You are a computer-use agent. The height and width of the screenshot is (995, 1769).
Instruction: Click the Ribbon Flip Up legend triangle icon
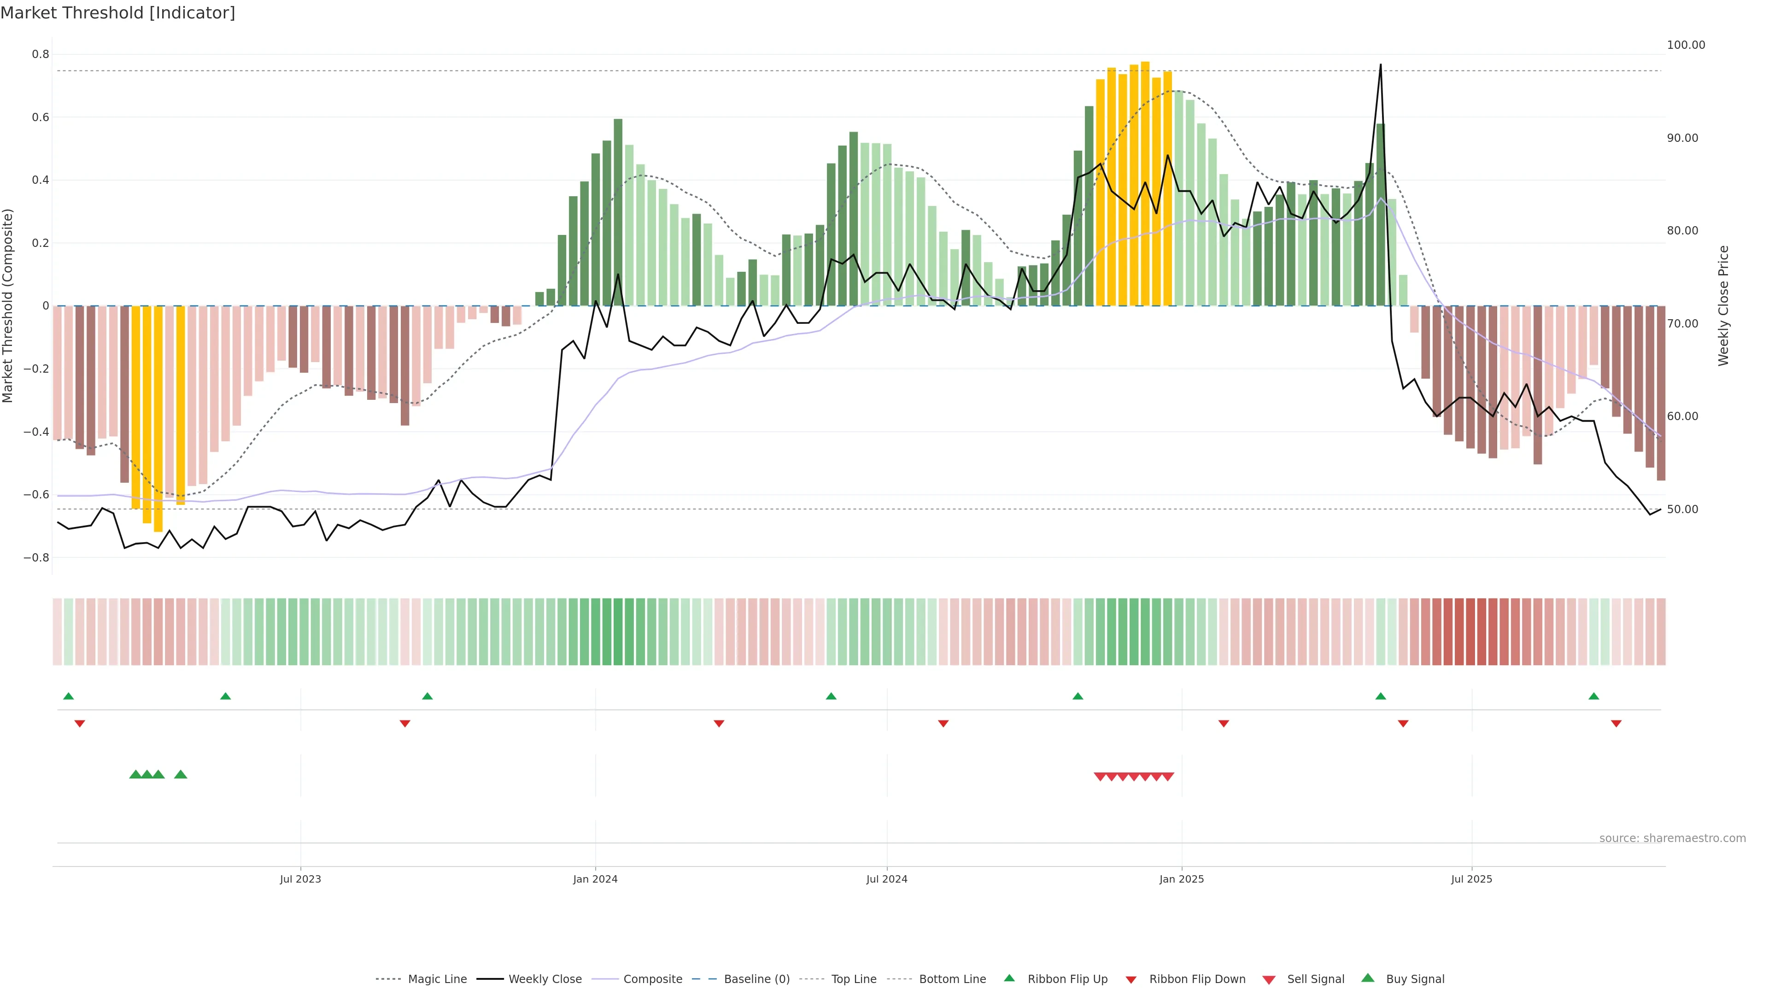tap(1009, 978)
